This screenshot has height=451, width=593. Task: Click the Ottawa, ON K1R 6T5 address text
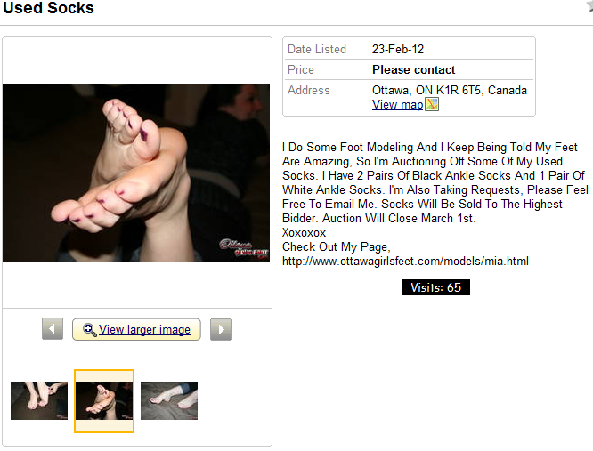(449, 90)
